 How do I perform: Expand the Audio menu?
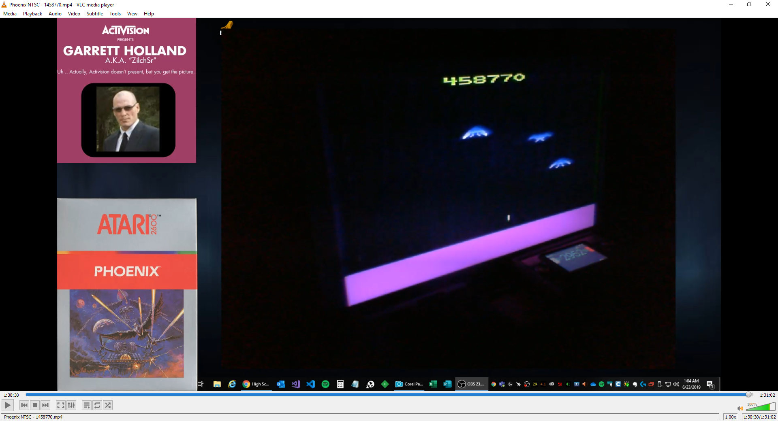pos(55,14)
